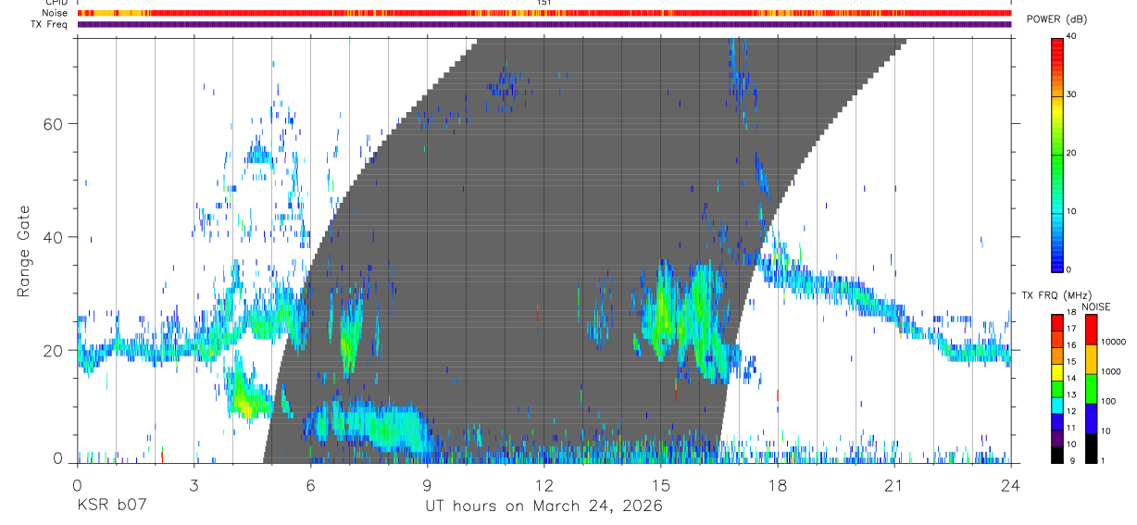Screen dimensions: 1137x525
Task: Click the 100 label on NOISE scale
Action: pyautogui.click(x=1108, y=401)
